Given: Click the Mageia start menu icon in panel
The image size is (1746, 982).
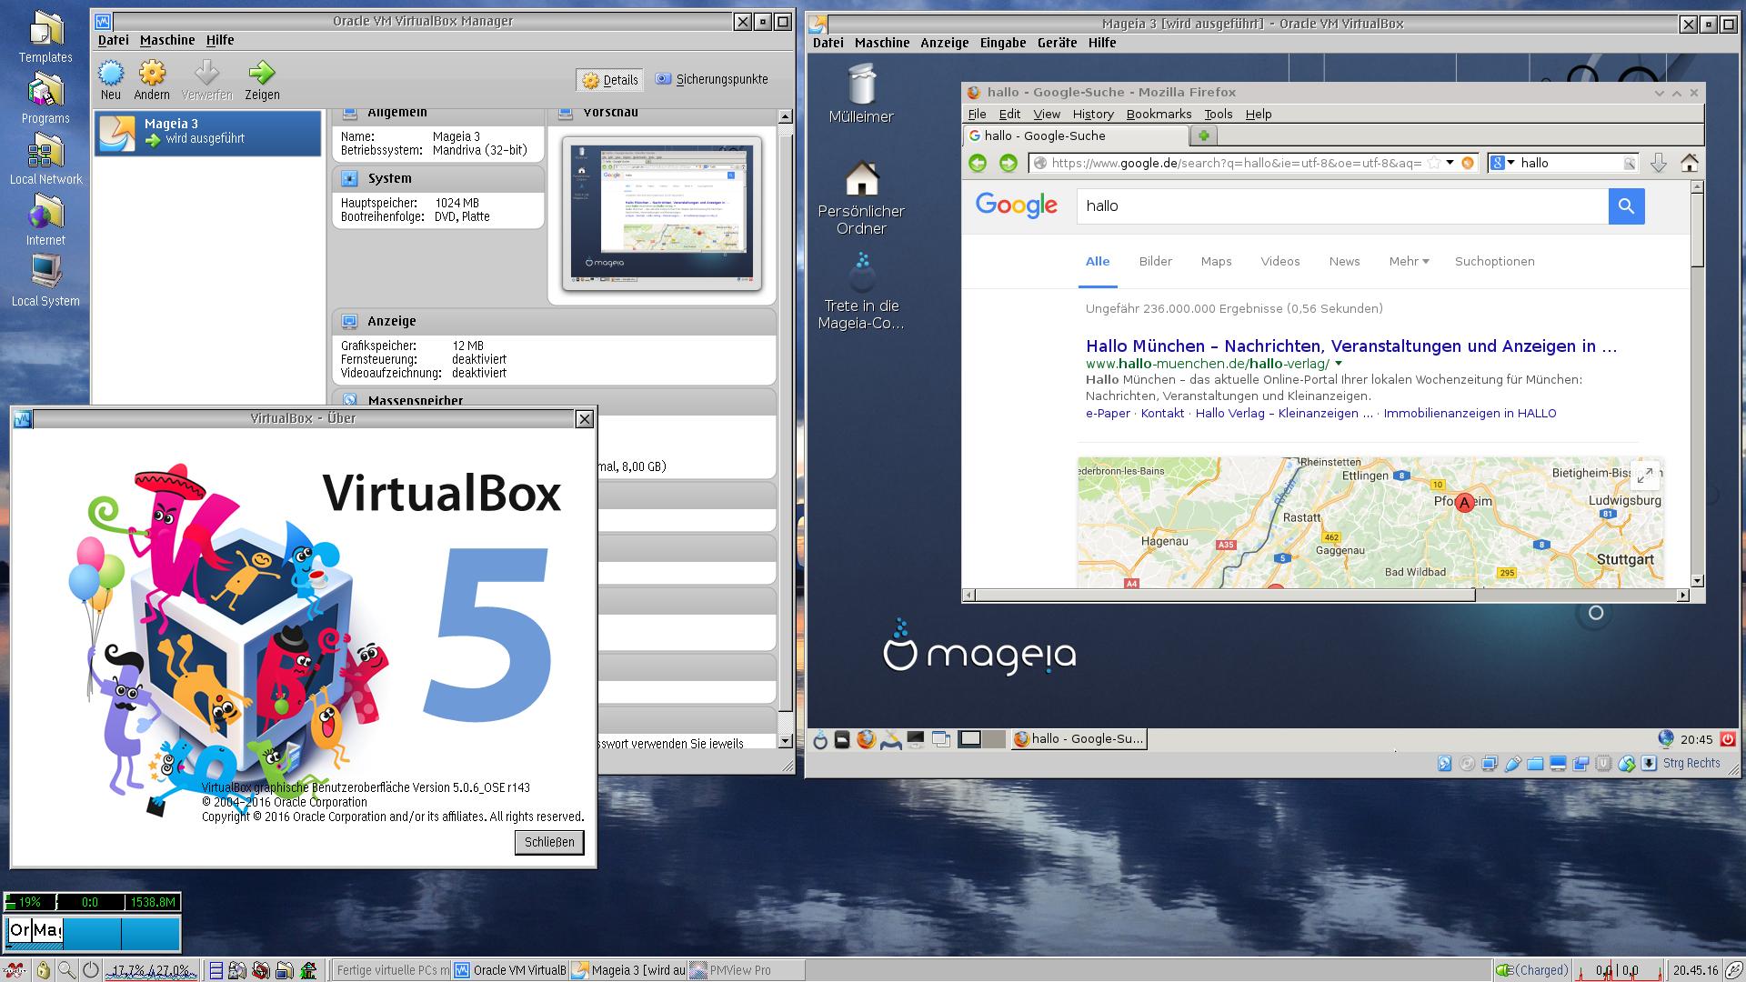Looking at the screenshot, I should click(820, 739).
